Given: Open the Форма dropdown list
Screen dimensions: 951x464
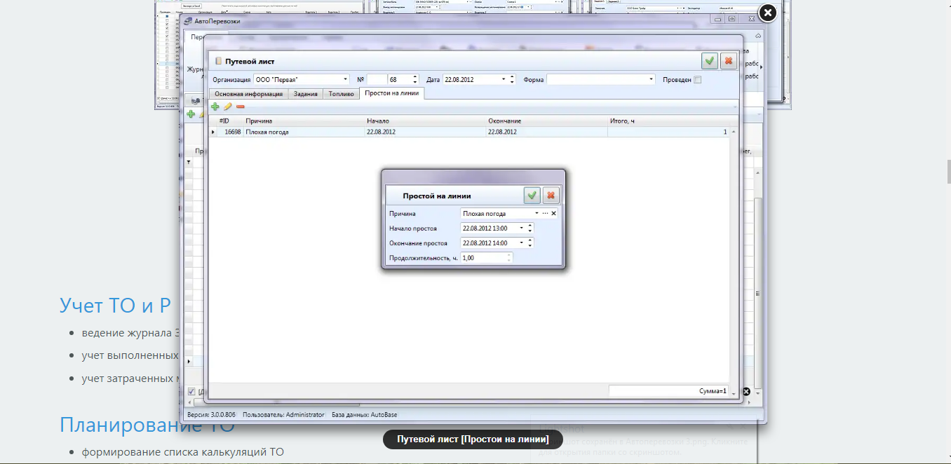Looking at the screenshot, I should [652, 79].
